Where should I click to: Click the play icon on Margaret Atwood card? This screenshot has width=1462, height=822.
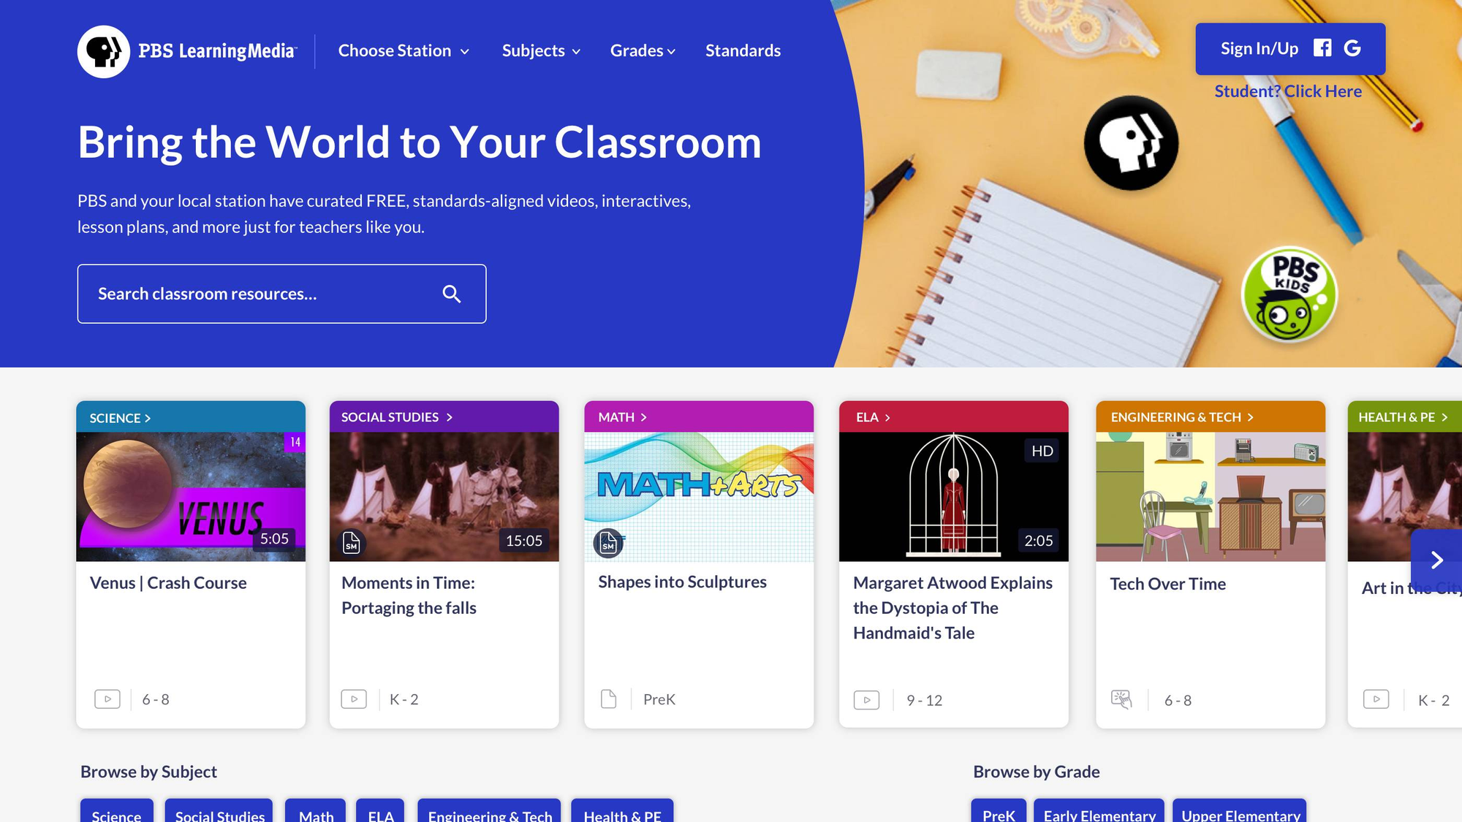pos(867,700)
